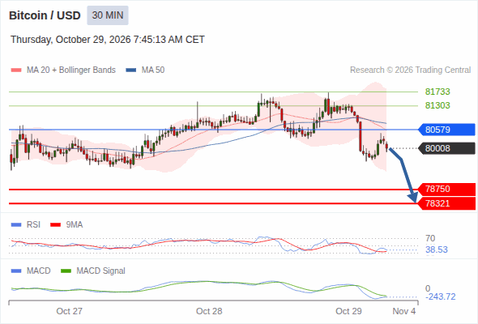478x324 pixels.
Task: Click the RSI legend color swatch
Action: pyautogui.click(x=16, y=225)
